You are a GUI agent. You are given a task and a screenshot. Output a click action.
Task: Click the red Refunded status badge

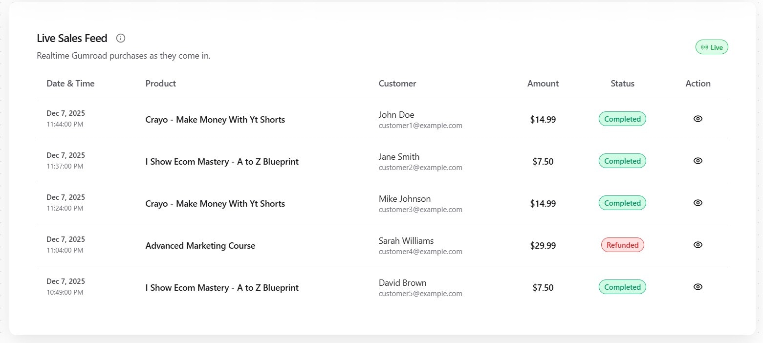click(x=622, y=245)
